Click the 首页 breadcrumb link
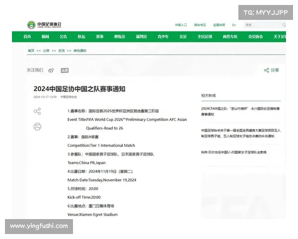 [31, 50]
